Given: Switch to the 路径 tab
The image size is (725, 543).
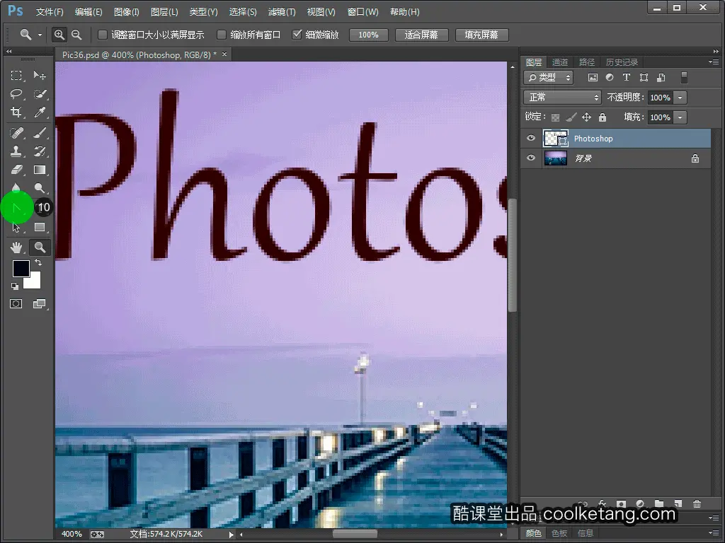Looking at the screenshot, I should pos(587,62).
